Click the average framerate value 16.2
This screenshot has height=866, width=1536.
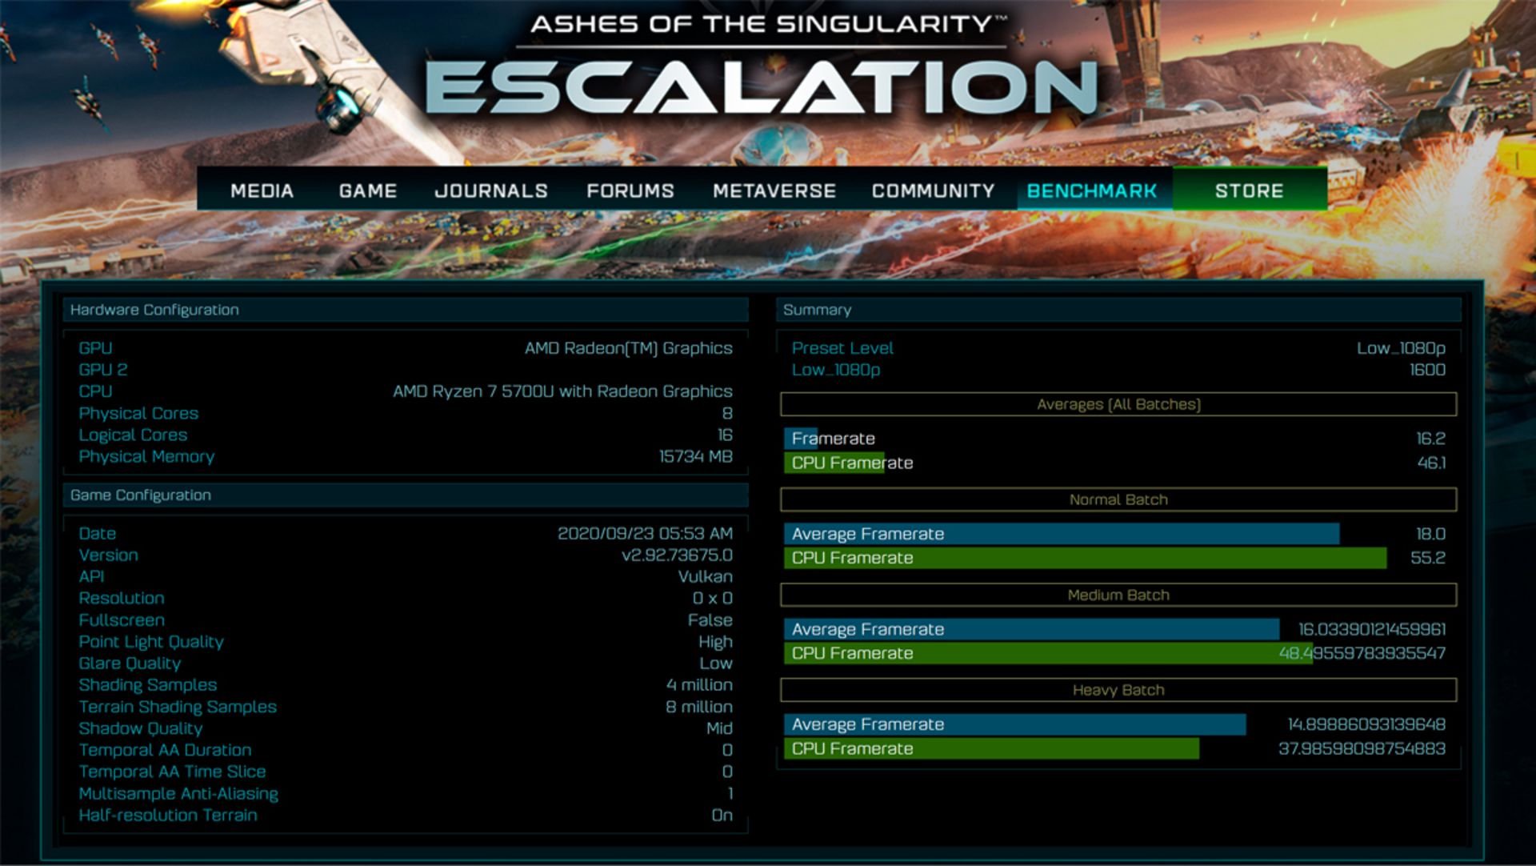click(1430, 439)
